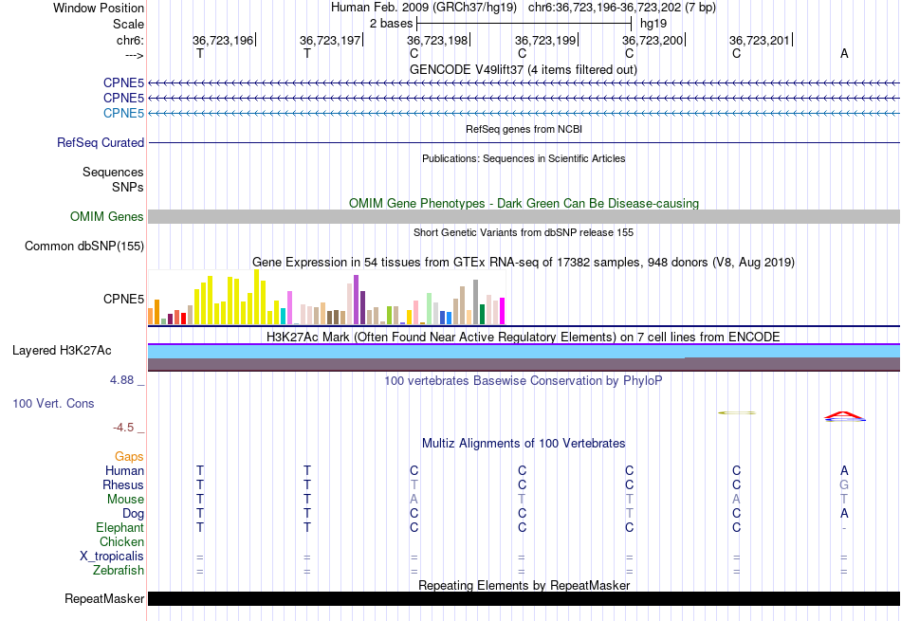Open RefSeq genes from NCBI title
The width and height of the screenshot is (901, 621).
pos(524,129)
